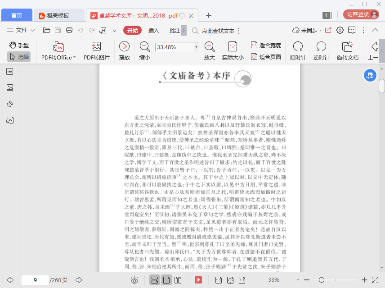Click the vertical scrollbar thumb
This screenshot has height=288, width=385.
click(381, 86)
